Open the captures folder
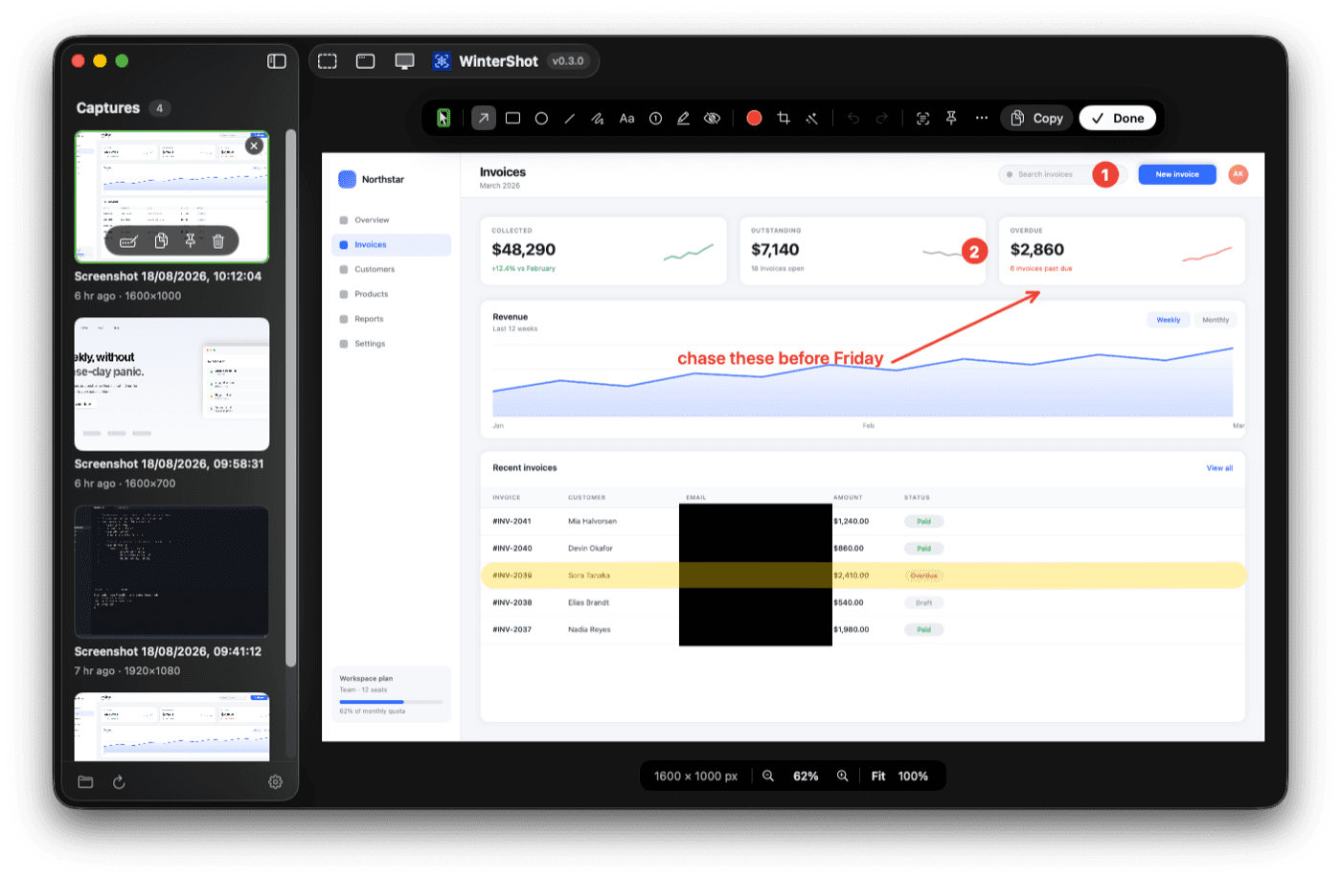 85,782
